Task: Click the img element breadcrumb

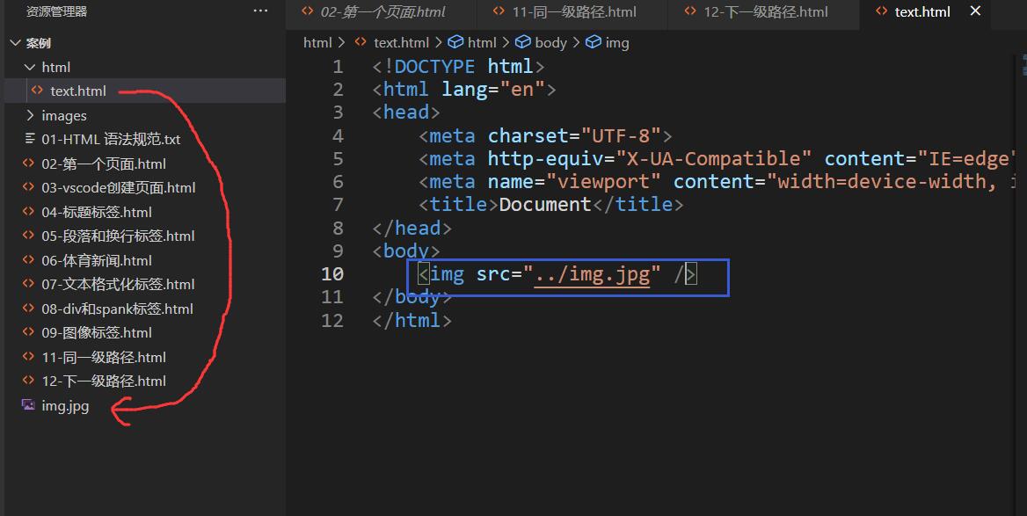Action: coord(617,42)
